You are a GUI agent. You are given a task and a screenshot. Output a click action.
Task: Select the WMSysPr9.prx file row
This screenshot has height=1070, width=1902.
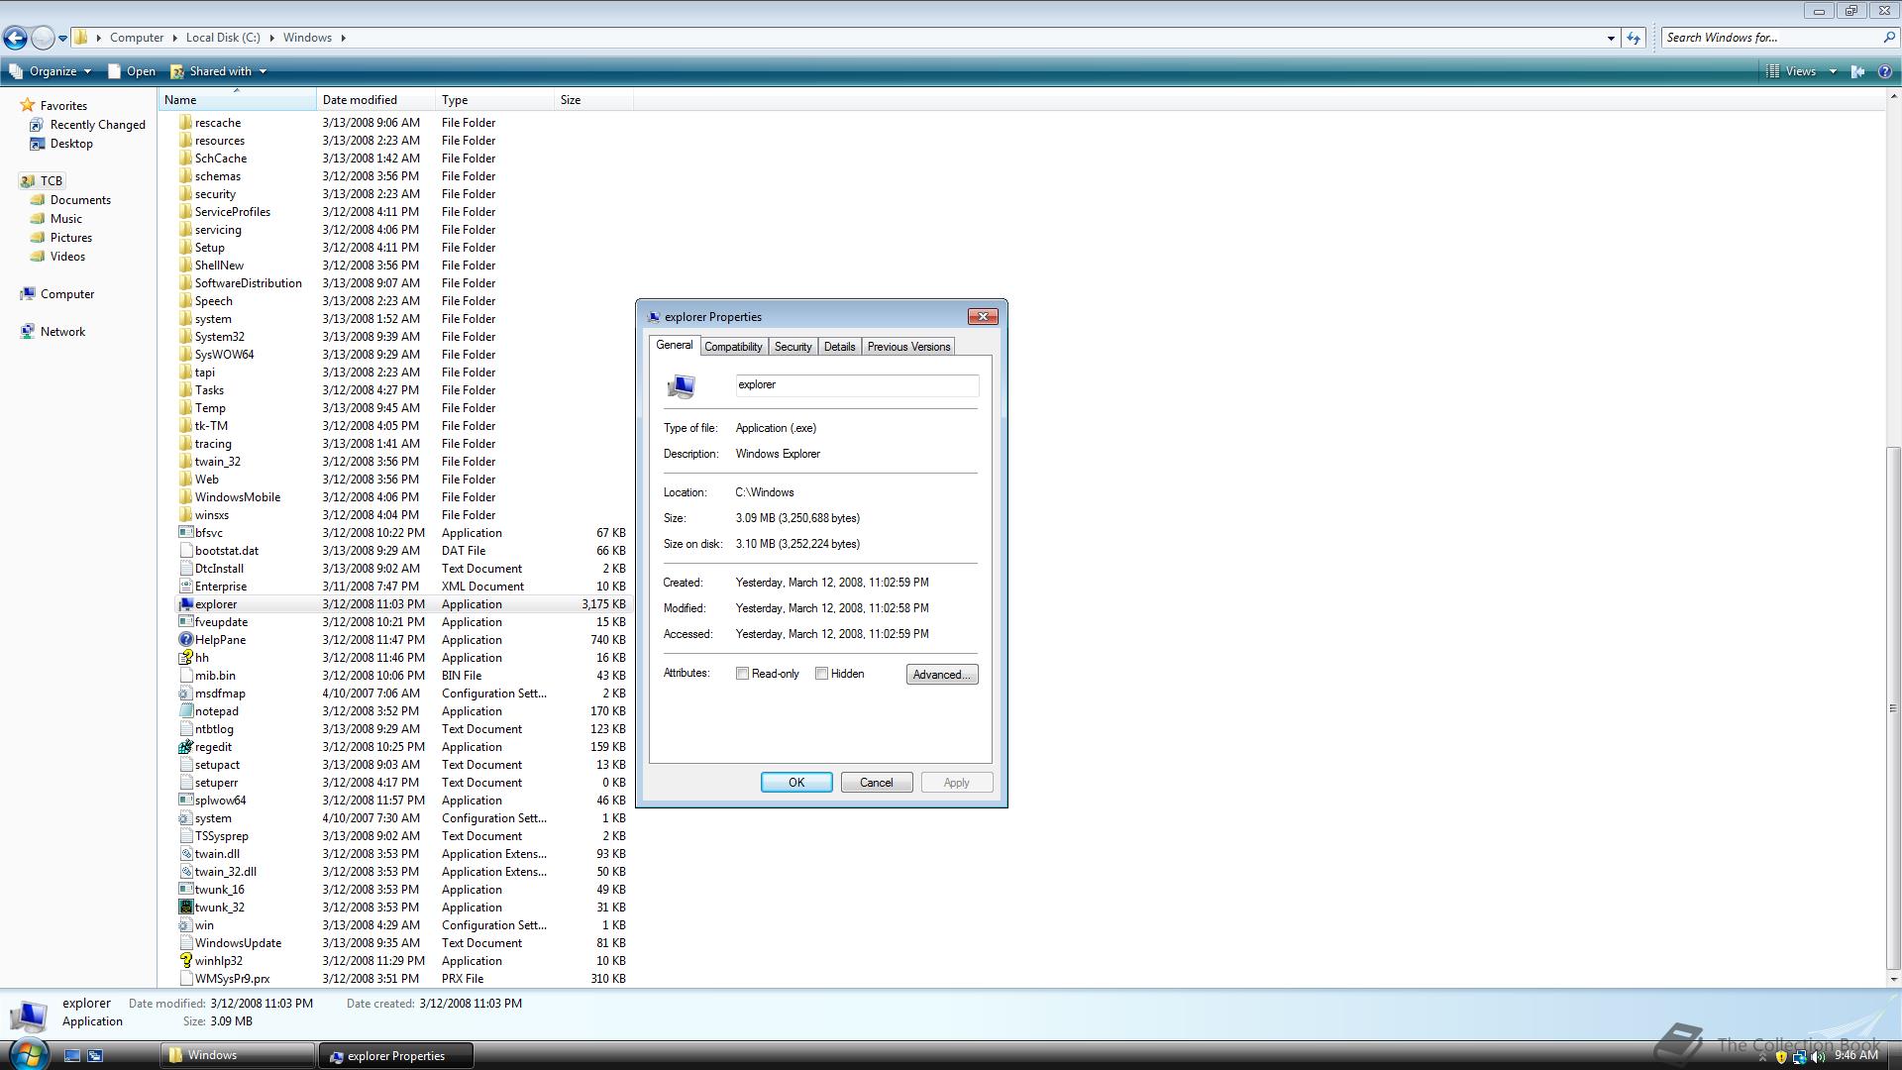coord(402,979)
